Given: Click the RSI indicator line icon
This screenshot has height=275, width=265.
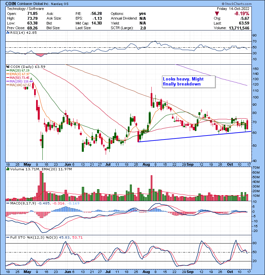Looking at the screenshot, I should 8,32.
